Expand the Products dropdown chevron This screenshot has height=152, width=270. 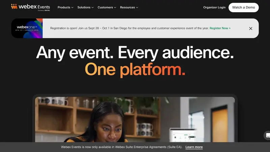(x=72, y=7)
